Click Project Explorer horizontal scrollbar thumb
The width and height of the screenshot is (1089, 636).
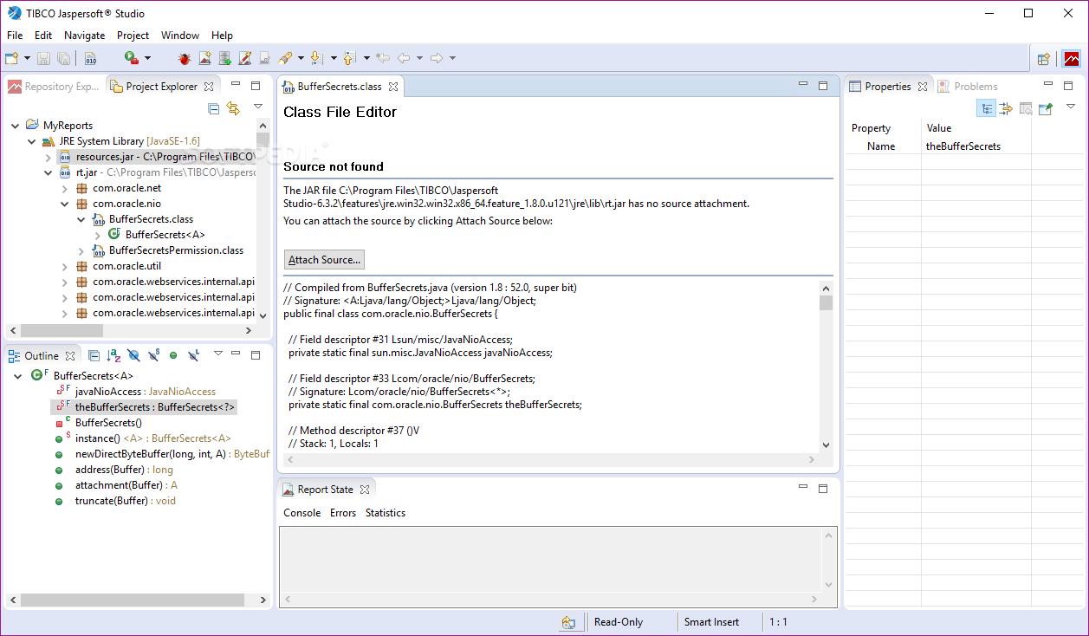tap(62, 331)
